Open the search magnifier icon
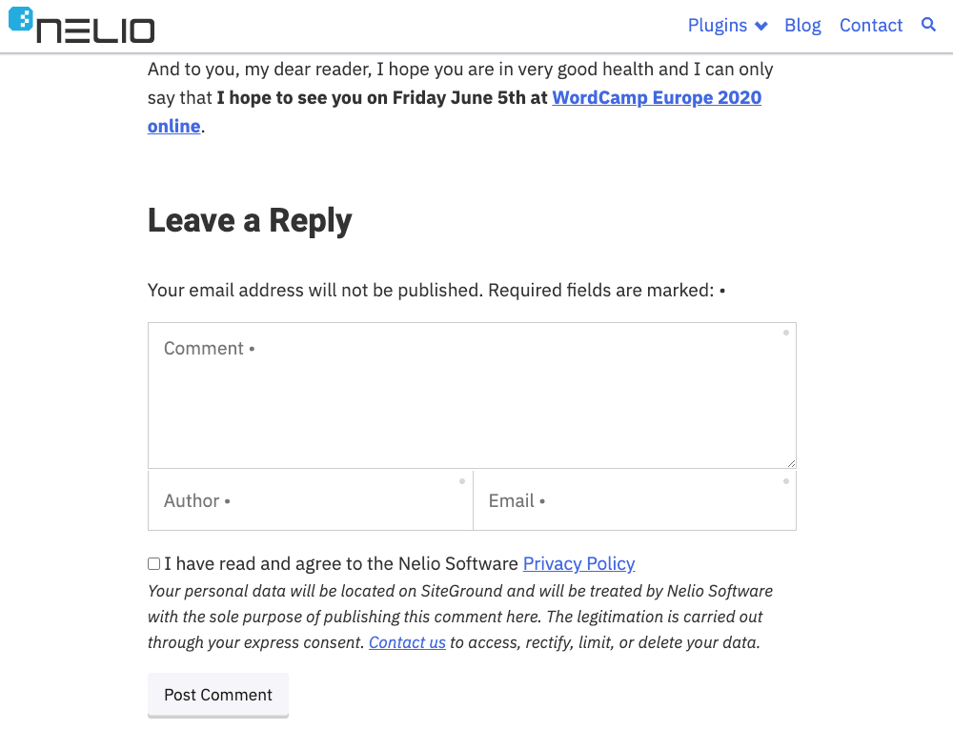 tap(928, 25)
